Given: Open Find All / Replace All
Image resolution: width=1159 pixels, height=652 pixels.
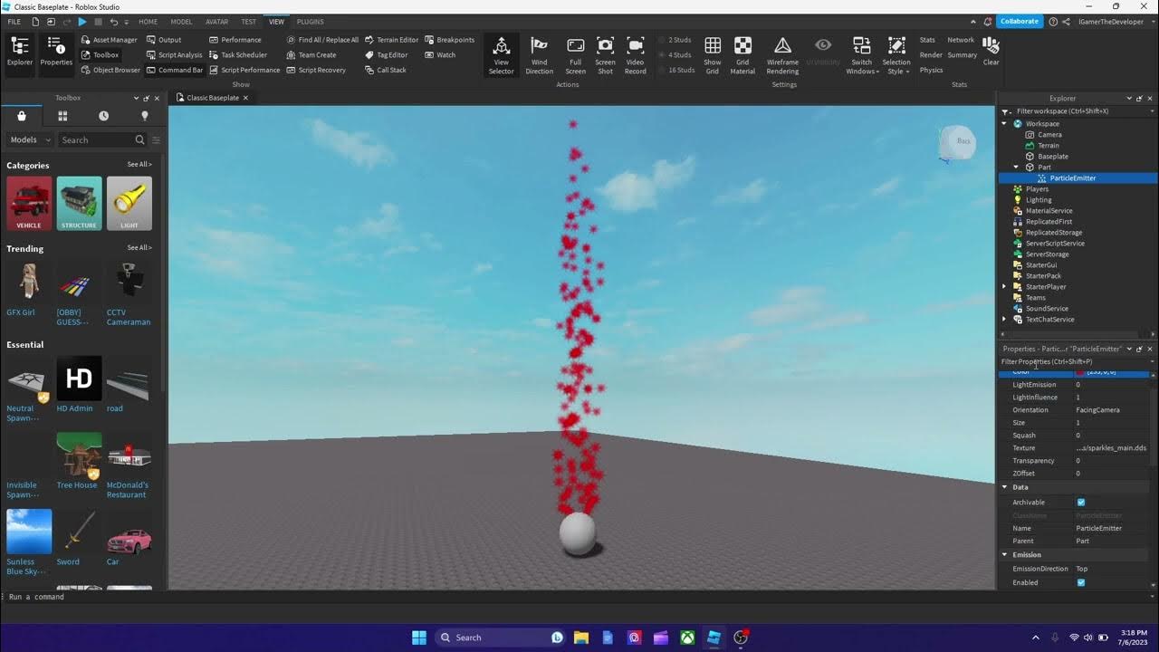Looking at the screenshot, I should click(x=322, y=40).
